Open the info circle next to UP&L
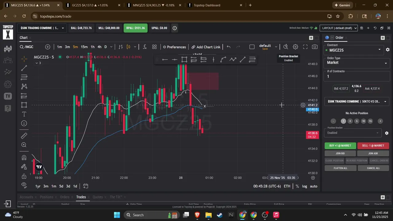393x221 pixels. click(175, 28)
